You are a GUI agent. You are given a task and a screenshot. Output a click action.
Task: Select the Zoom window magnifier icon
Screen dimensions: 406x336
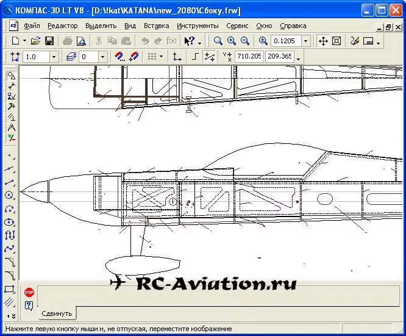pos(218,41)
